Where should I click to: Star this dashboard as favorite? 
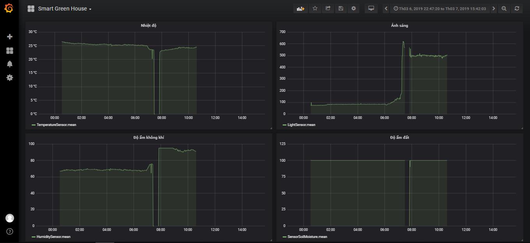point(315,9)
